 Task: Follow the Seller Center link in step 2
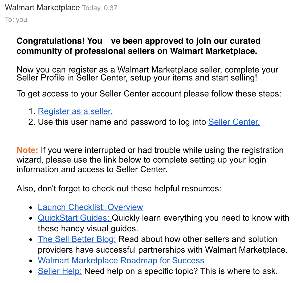234,122
